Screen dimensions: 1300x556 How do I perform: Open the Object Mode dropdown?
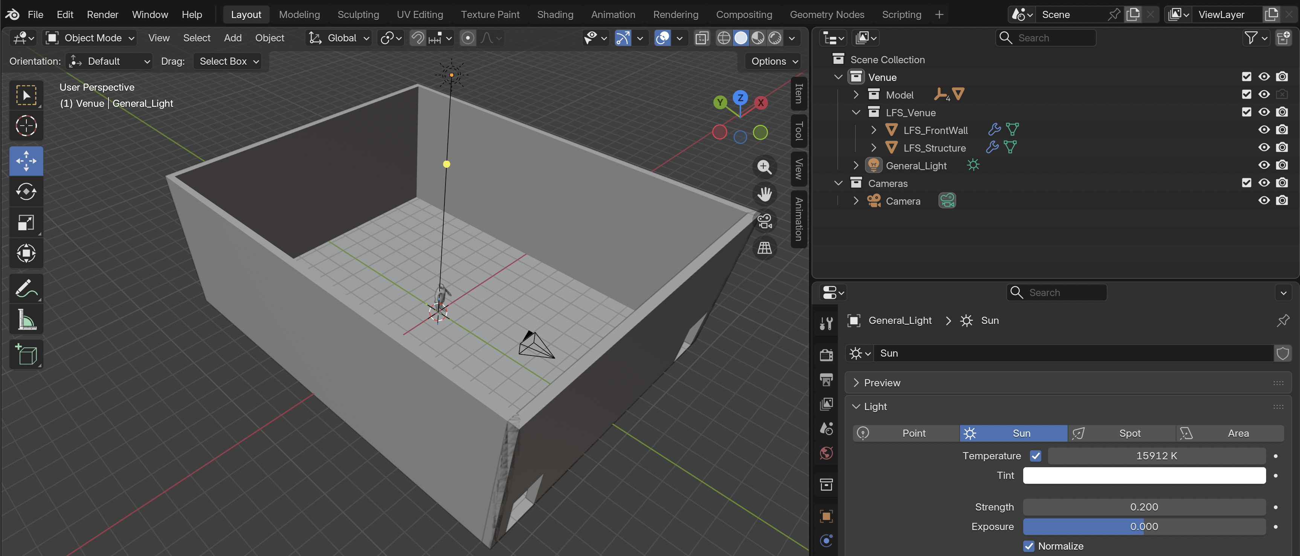pyautogui.click(x=91, y=38)
